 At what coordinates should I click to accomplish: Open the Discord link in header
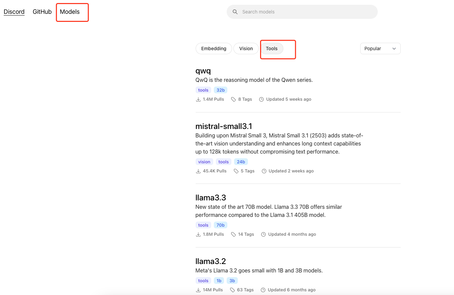14,12
